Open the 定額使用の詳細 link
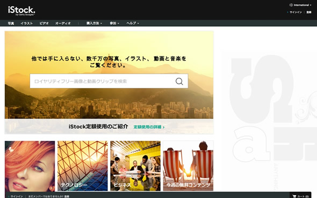The image size is (317, 198). point(149,127)
